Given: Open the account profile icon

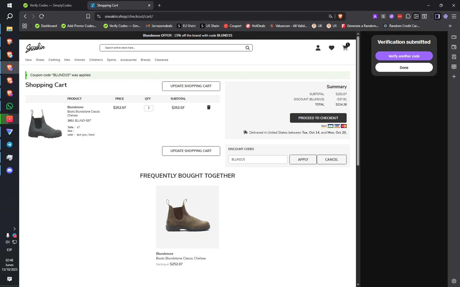Looking at the screenshot, I should 318,48.
